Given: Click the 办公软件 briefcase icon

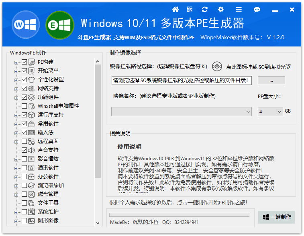Looking at the screenshot, I should coord(31,177).
